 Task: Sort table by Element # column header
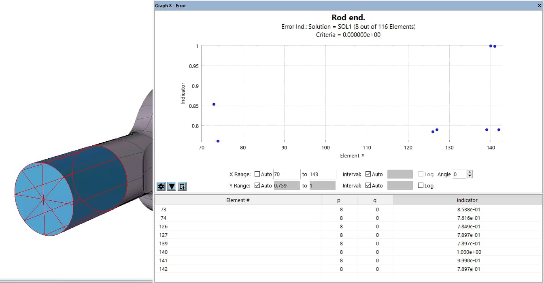238,200
